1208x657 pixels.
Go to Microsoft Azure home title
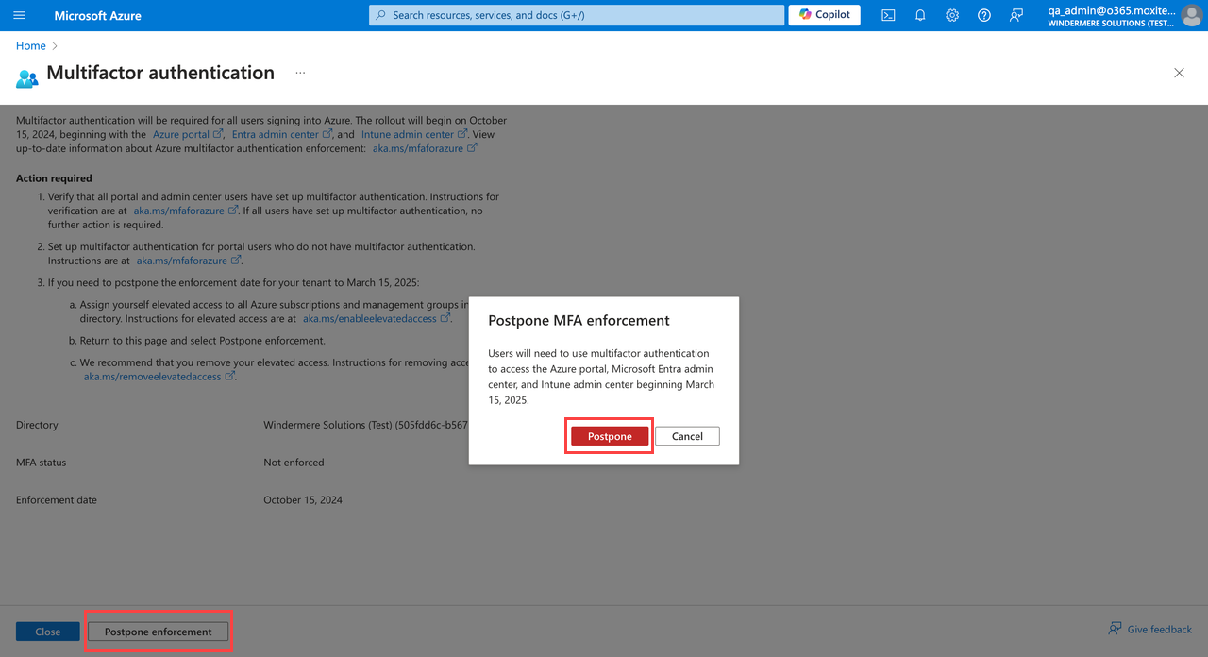97,15
